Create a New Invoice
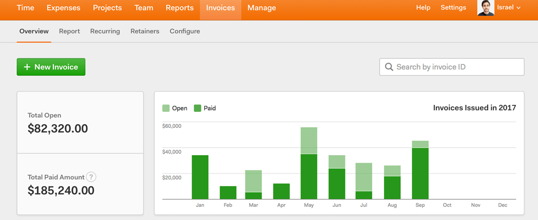The height and width of the screenshot is (220, 538). (51, 67)
